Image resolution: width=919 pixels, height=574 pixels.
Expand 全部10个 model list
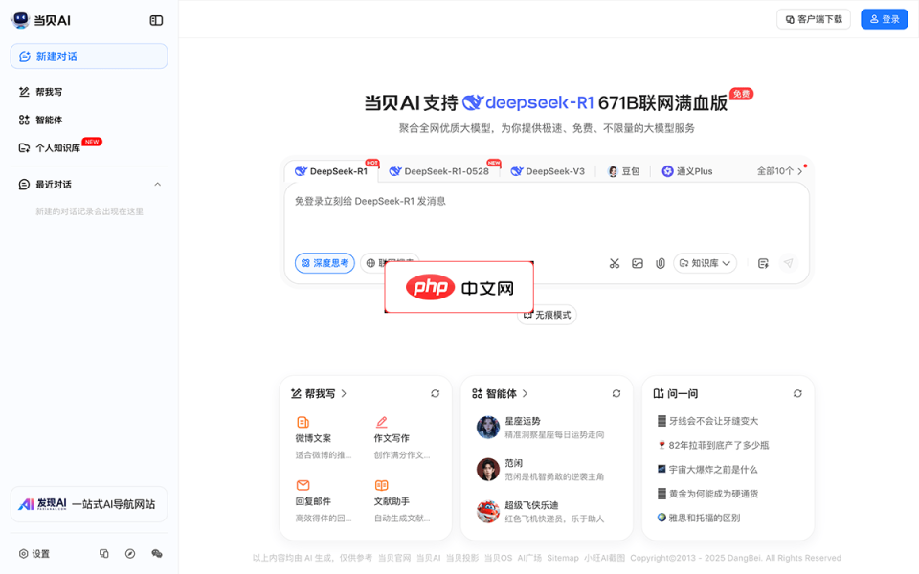[x=779, y=171]
